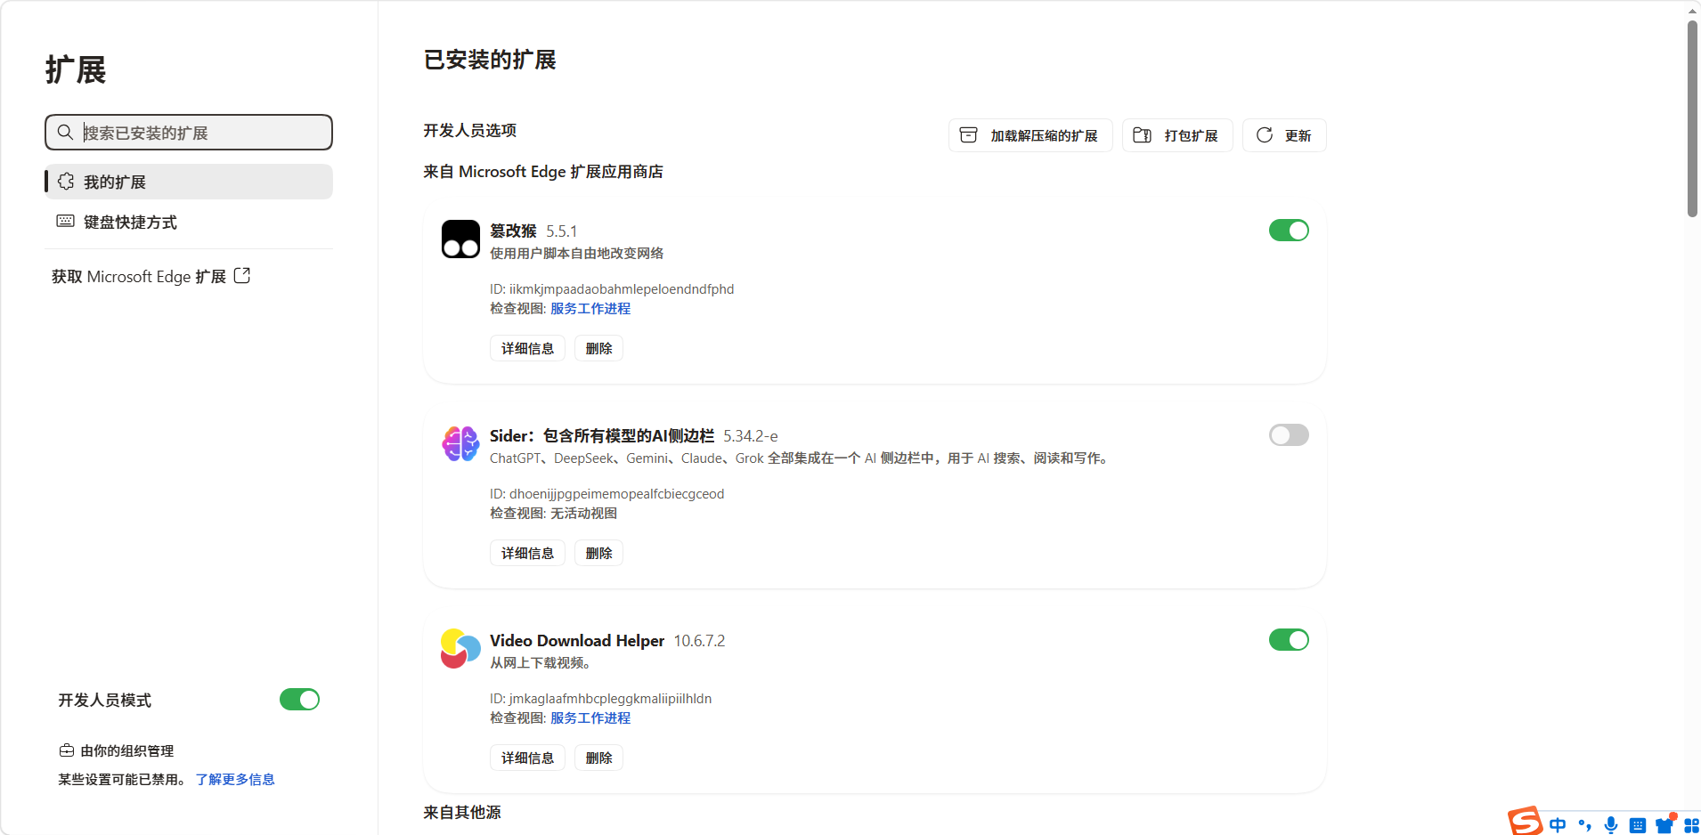Focus the 搜索已安装的扩展 search field
The width and height of the screenshot is (1701, 835).
pos(189,133)
